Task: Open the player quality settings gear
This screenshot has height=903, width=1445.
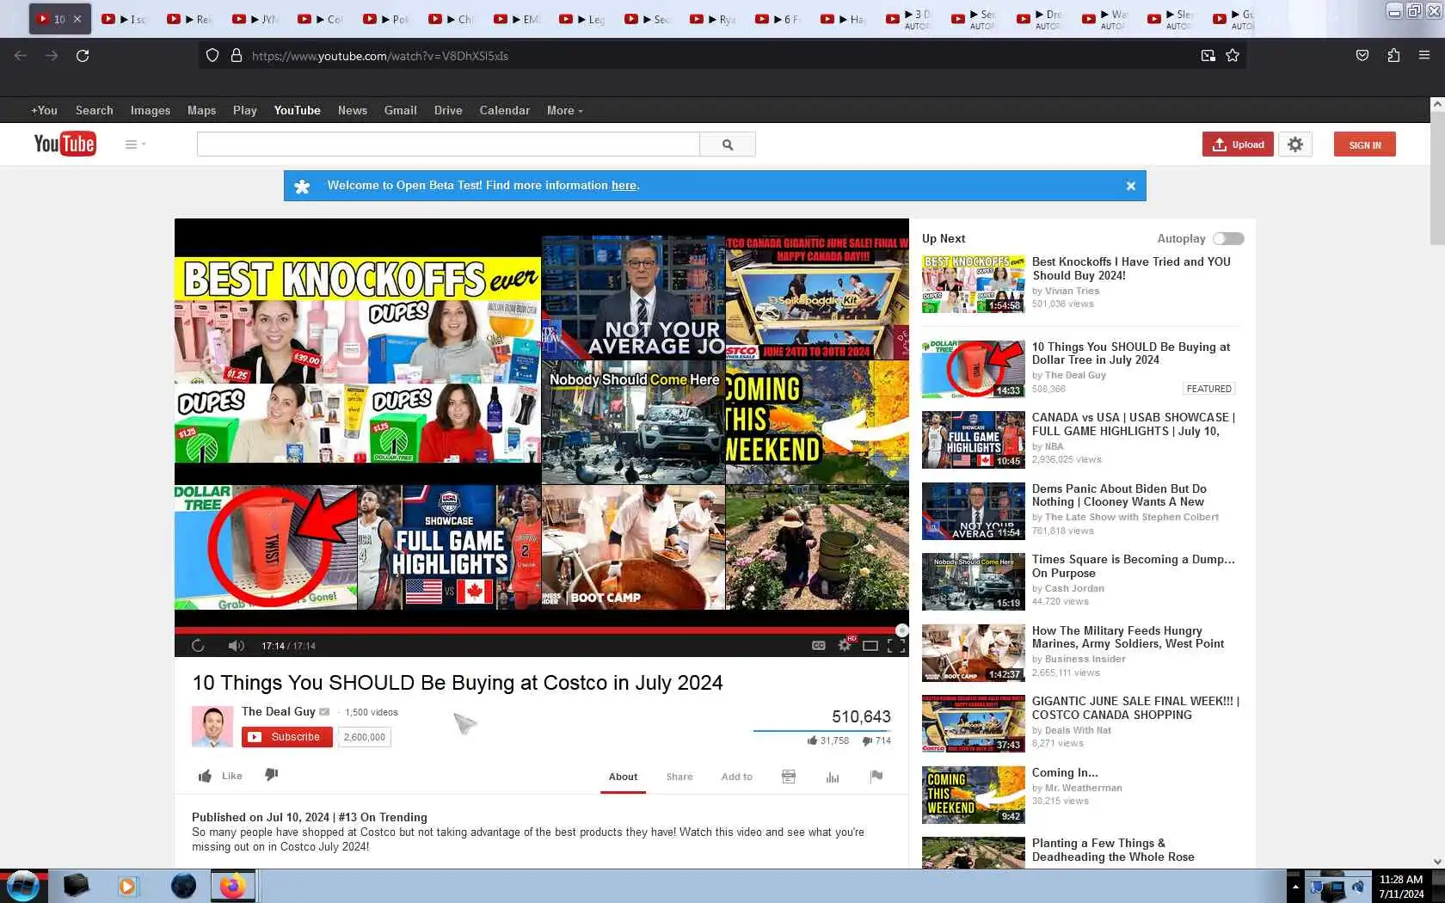Action: click(x=845, y=646)
